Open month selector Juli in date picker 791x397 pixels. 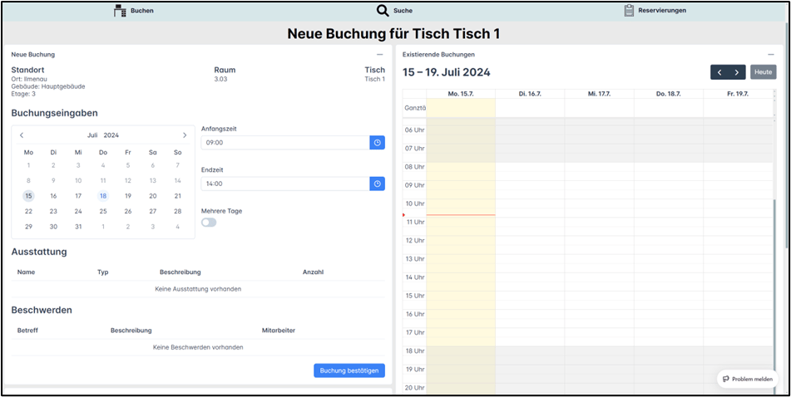(x=92, y=135)
